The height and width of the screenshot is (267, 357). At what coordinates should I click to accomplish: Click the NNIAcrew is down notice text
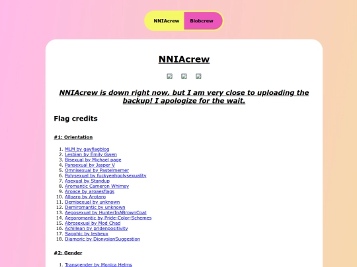click(184, 97)
